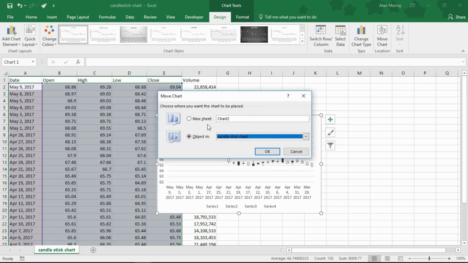Click Cancel in Move Chart dialog
Image resolution: width=468 pixels, height=263 pixels.
pyautogui.click(x=296, y=152)
